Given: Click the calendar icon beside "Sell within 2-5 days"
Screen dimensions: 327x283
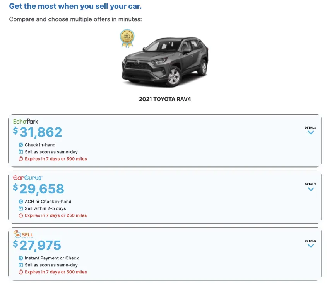Looking at the screenshot, I should click(21, 208).
